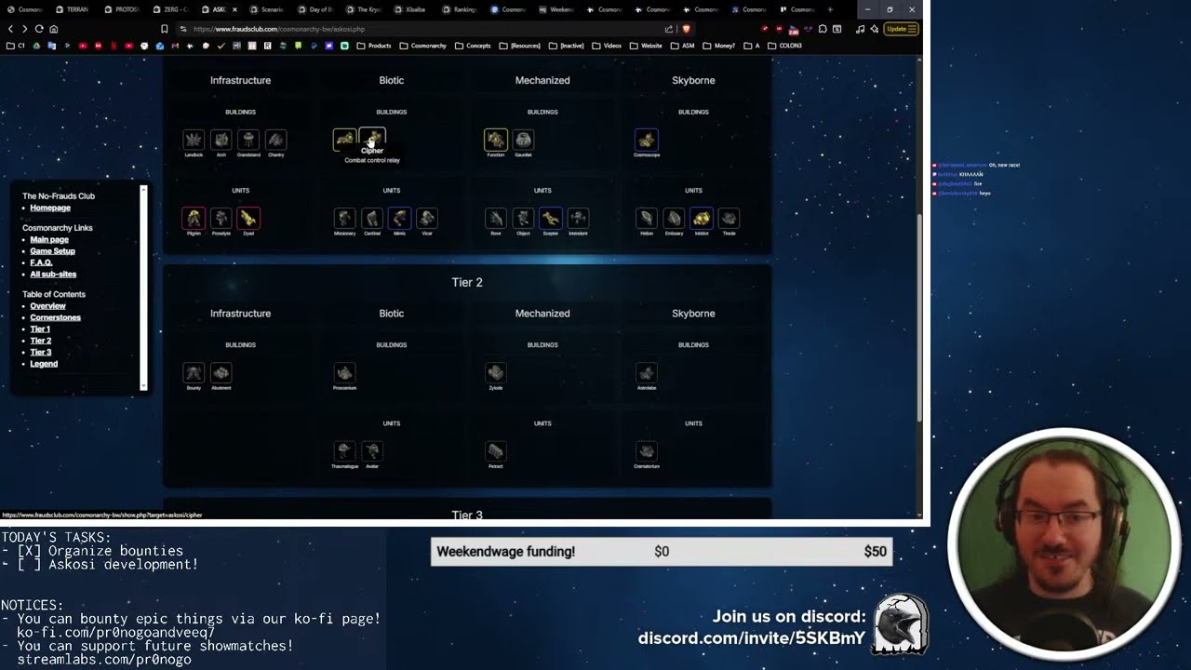The image size is (1191, 670).
Task: Select the Grandstand building icon
Action: (248, 140)
